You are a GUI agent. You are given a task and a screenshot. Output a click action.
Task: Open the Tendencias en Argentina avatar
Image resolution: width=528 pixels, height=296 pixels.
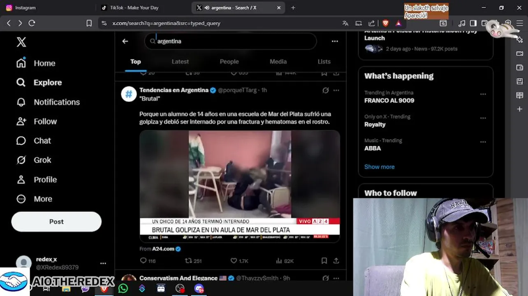129,94
